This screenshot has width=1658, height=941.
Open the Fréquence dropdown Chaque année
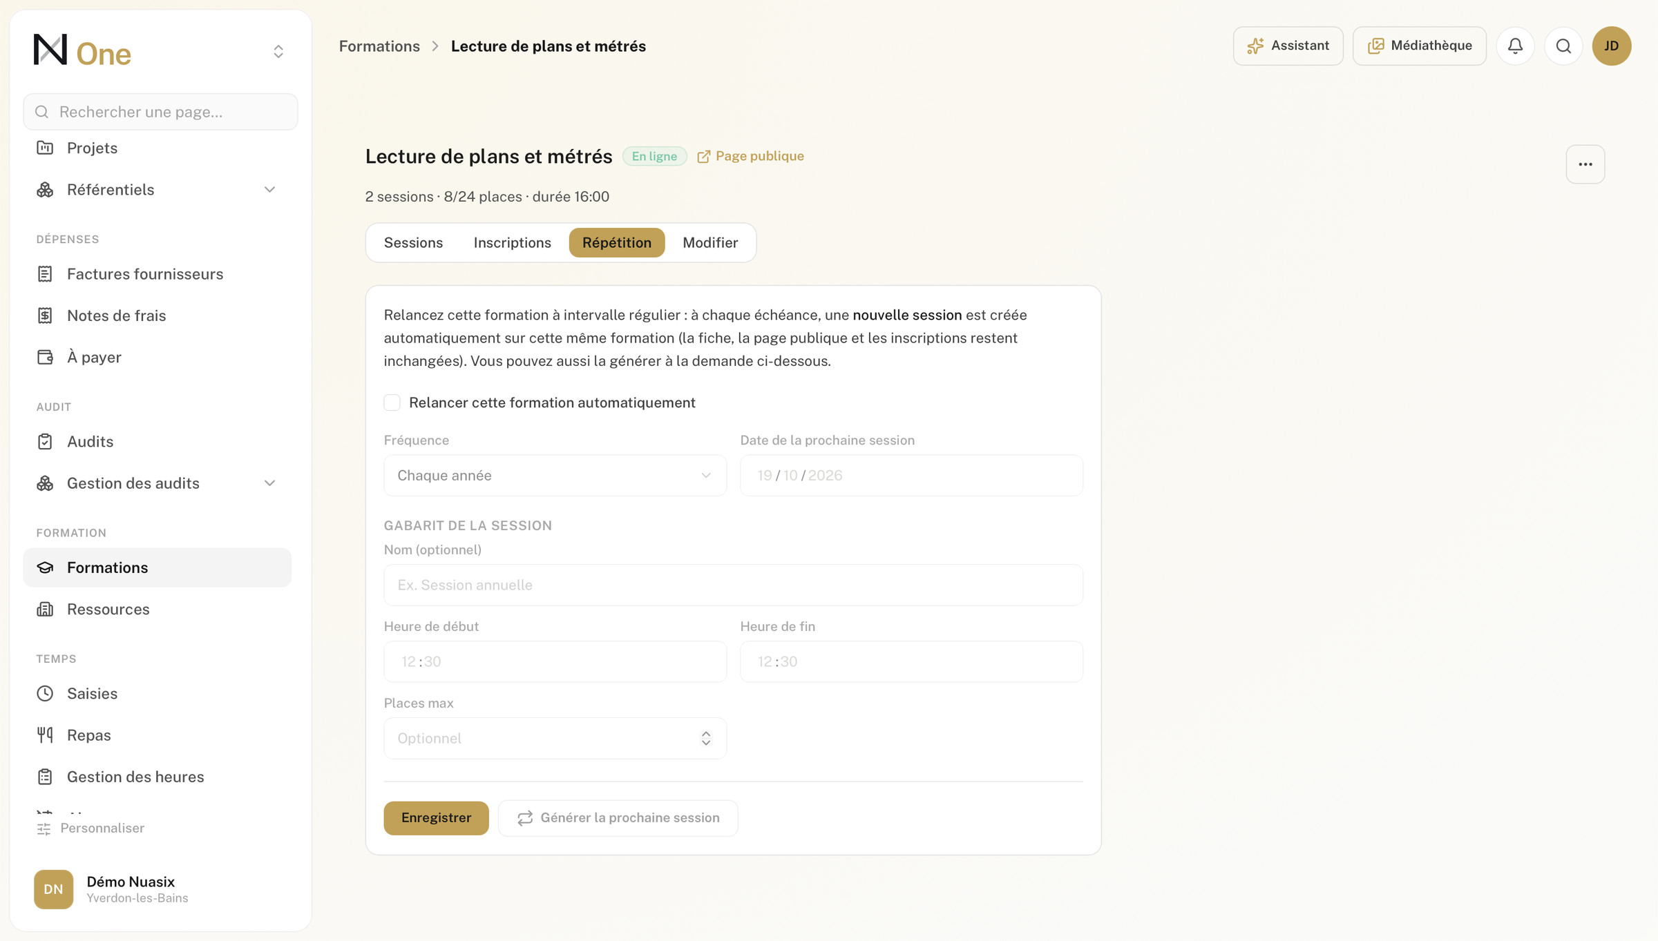555,475
